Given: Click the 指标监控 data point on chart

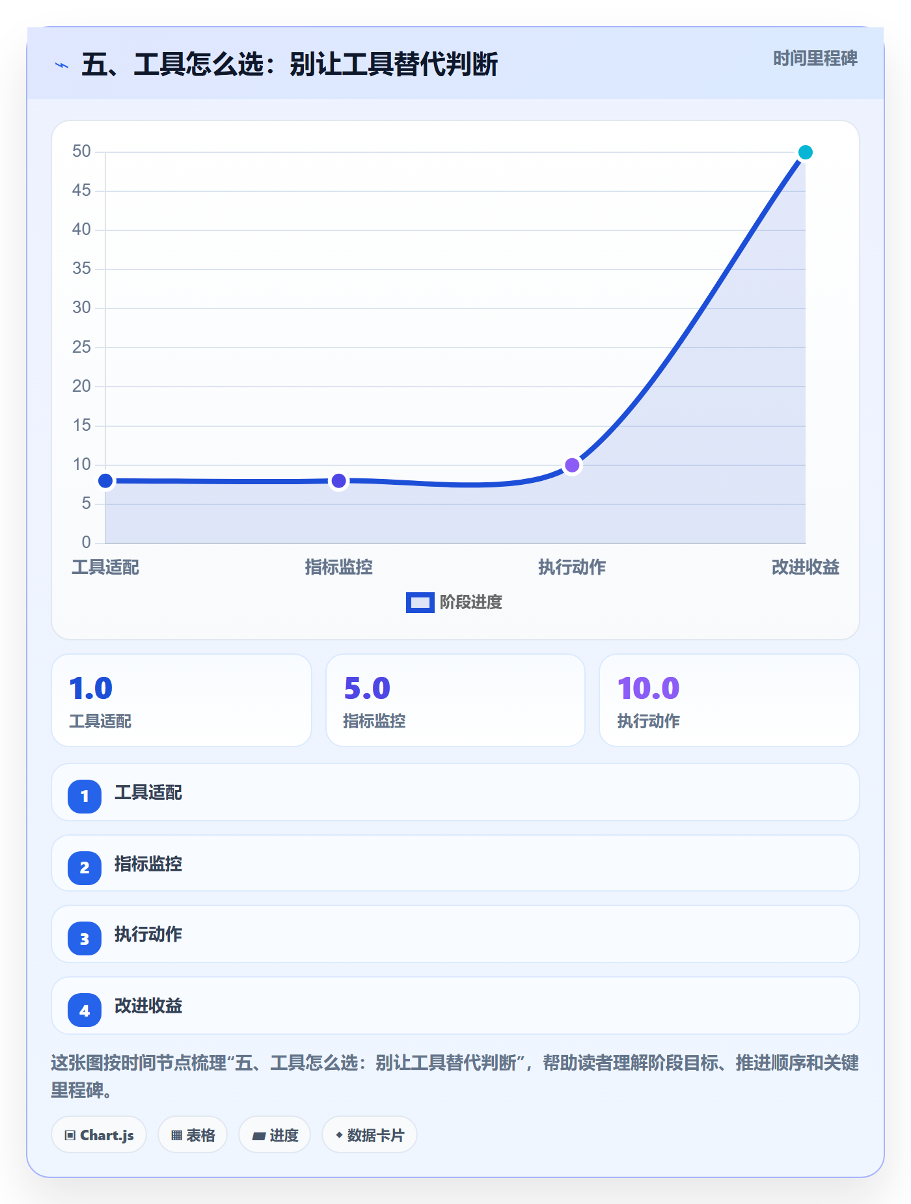Looking at the screenshot, I should (338, 481).
